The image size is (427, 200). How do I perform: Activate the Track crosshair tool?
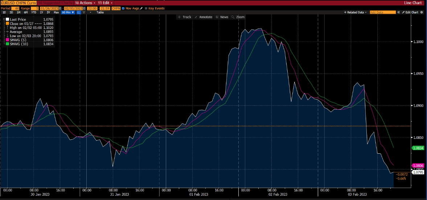click(x=184, y=17)
